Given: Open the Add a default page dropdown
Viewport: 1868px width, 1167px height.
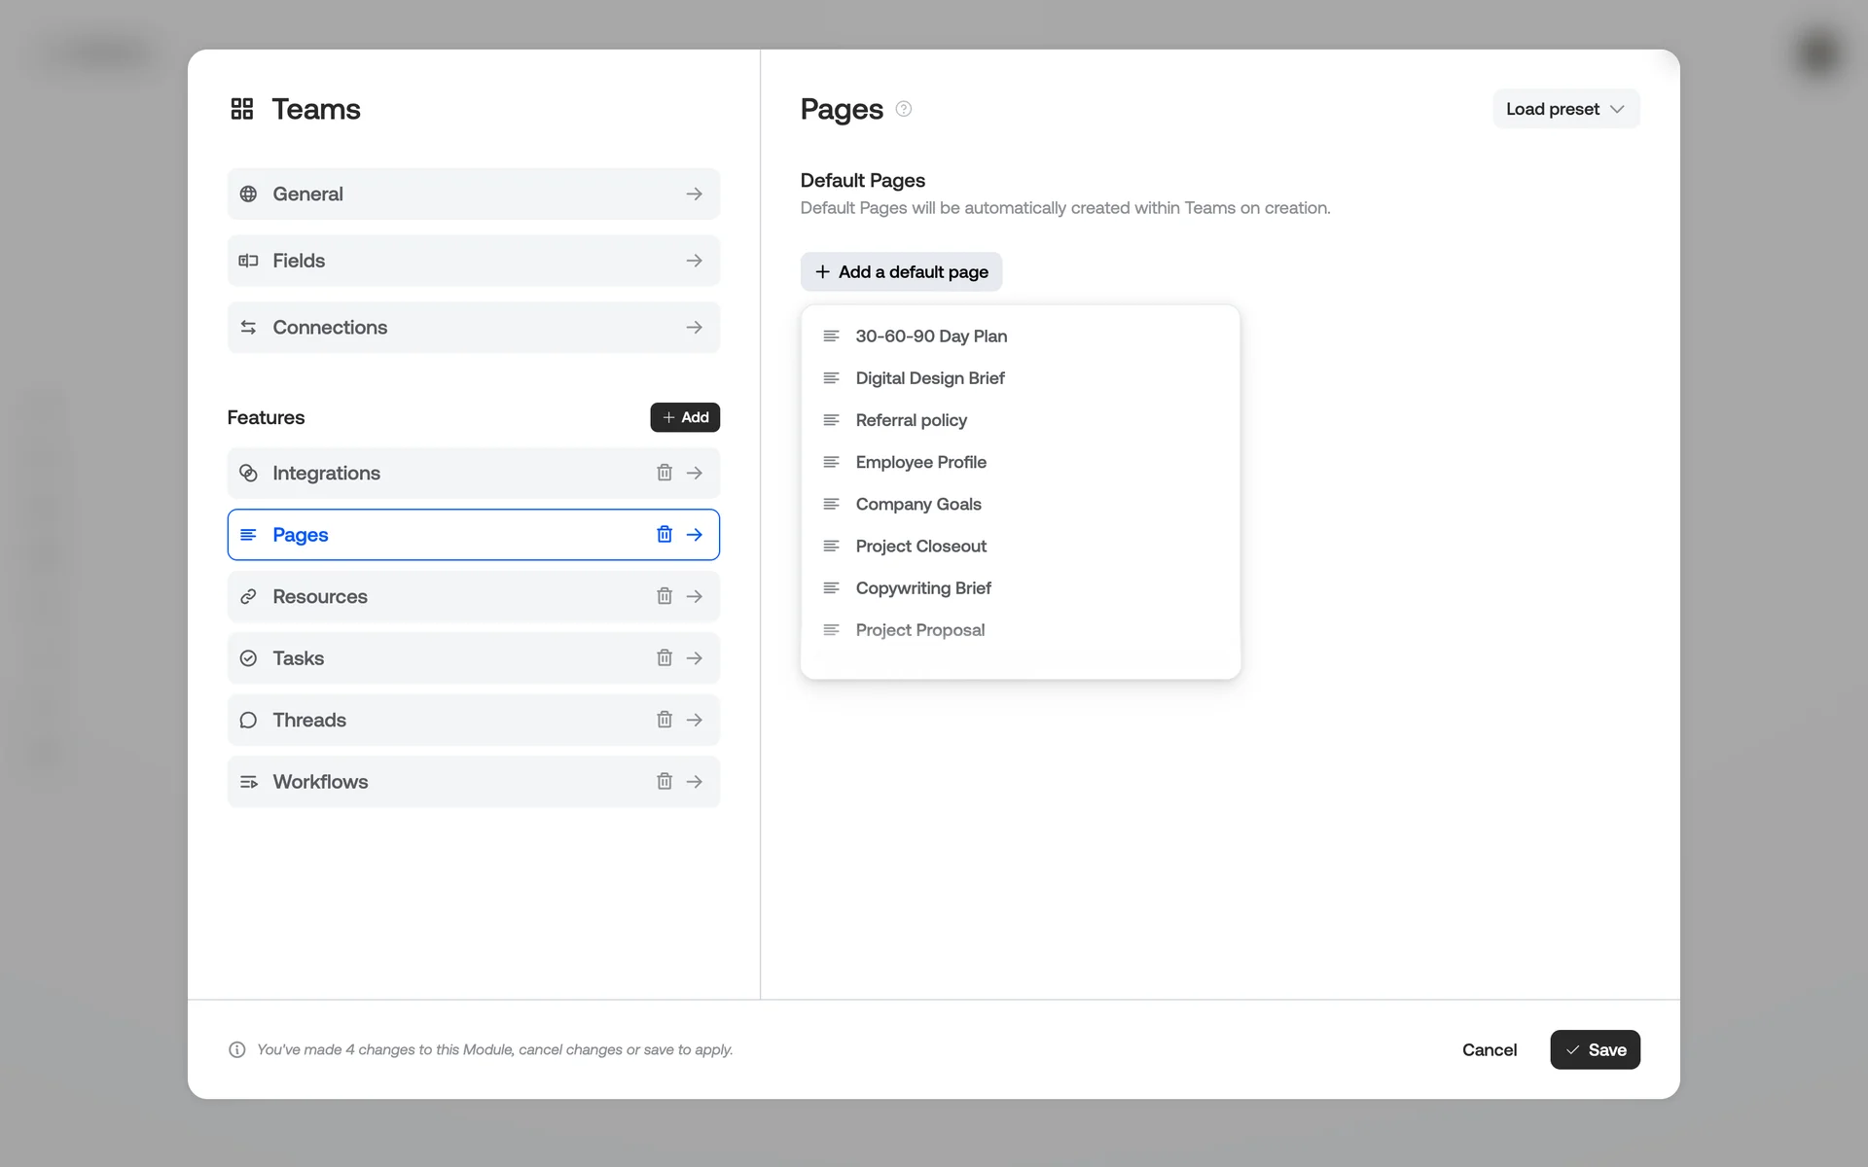Looking at the screenshot, I should coord(901,272).
